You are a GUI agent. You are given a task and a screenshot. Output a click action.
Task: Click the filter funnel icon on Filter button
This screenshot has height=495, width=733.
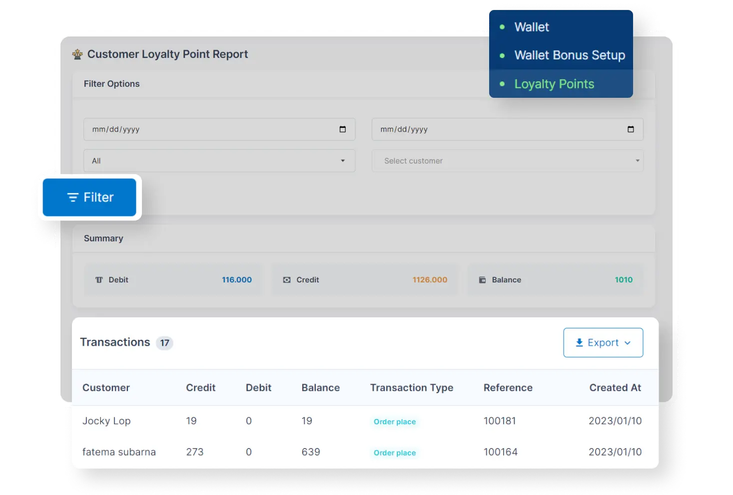[x=73, y=197]
